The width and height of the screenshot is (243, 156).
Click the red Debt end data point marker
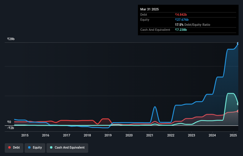(x=238, y=111)
